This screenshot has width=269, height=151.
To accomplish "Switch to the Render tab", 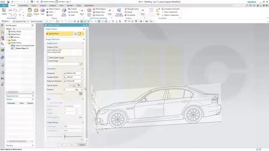I will click(x=70, y=5).
